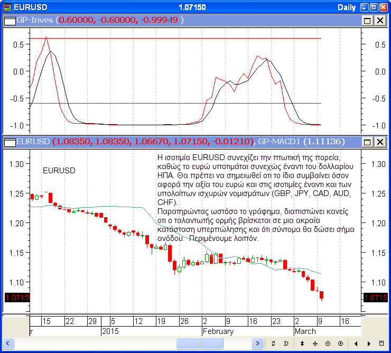Click the refresh chart arrows icon
The width and height of the screenshot is (391, 353).
[273, 343]
